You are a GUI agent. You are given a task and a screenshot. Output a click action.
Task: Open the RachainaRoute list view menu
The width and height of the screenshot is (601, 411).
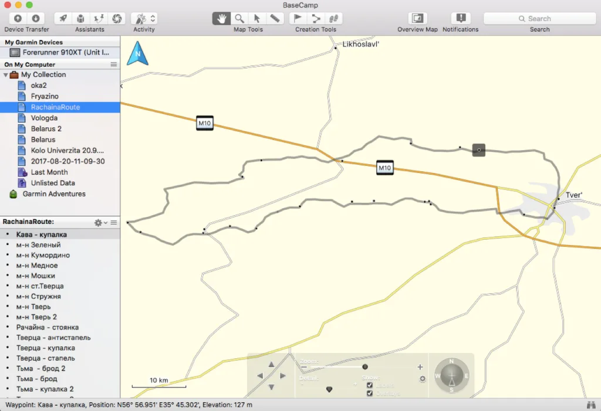(x=114, y=222)
